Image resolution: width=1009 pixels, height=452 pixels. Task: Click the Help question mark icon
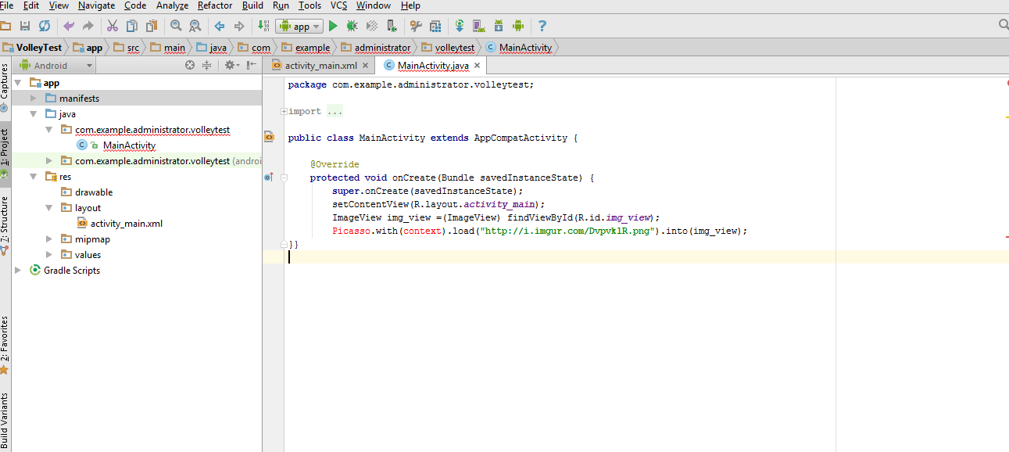(x=542, y=26)
